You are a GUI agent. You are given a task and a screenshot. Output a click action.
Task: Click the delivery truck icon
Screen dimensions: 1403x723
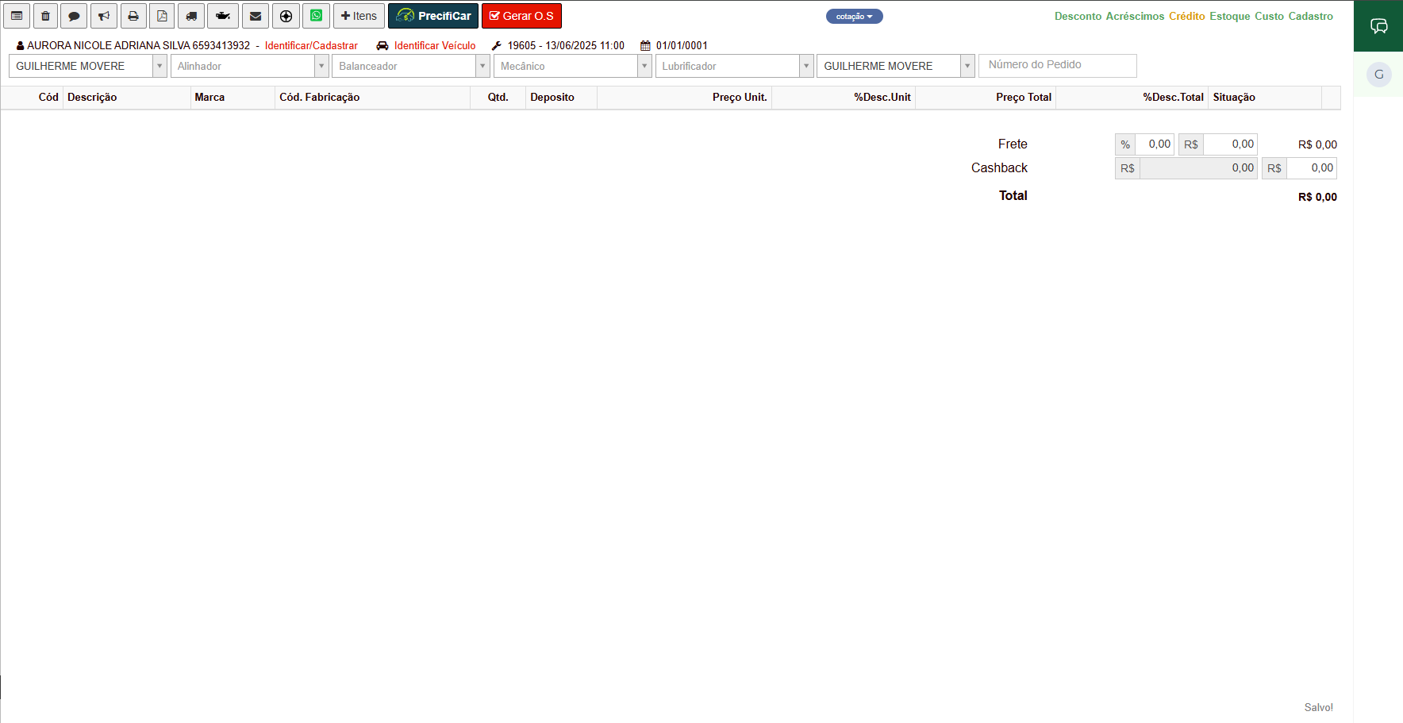point(191,16)
